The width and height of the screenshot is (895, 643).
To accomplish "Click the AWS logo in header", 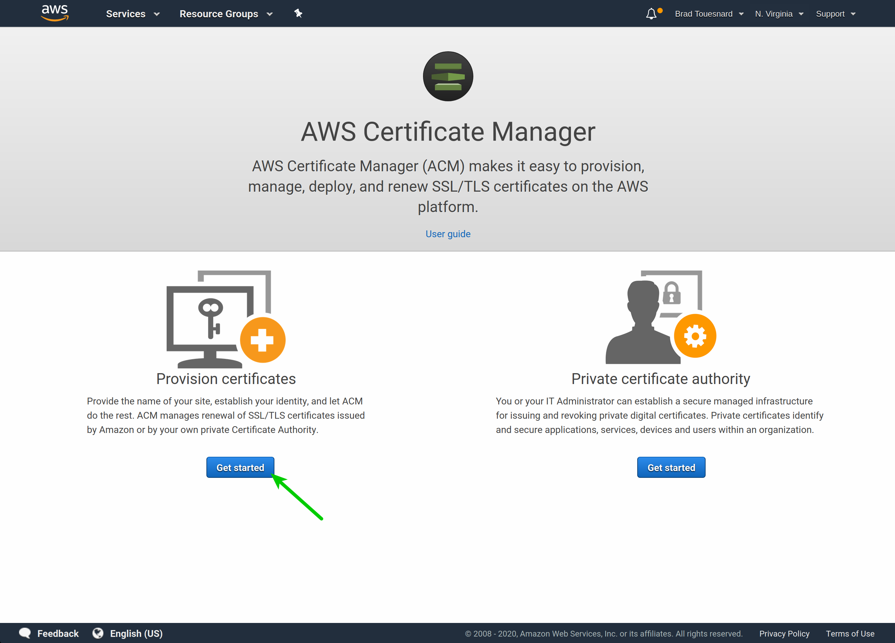I will (55, 13).
